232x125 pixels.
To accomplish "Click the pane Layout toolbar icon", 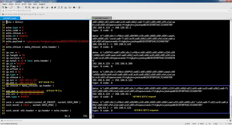I will pyautogui.click(x=74, y=7).
